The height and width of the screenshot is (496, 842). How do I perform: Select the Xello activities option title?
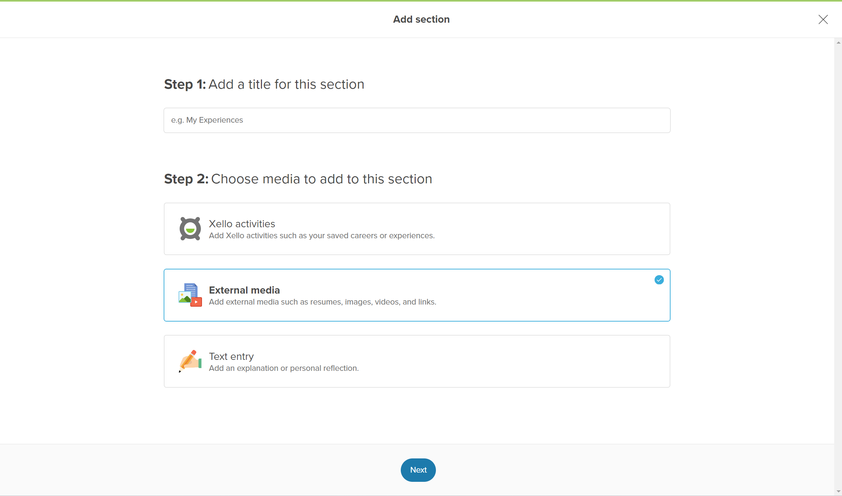(242, 224)
